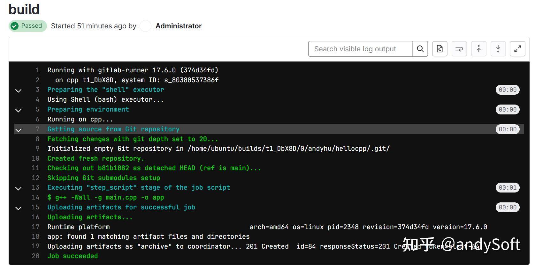Collapse the Executing "step_script" stage section

click(x=19, y=188)
